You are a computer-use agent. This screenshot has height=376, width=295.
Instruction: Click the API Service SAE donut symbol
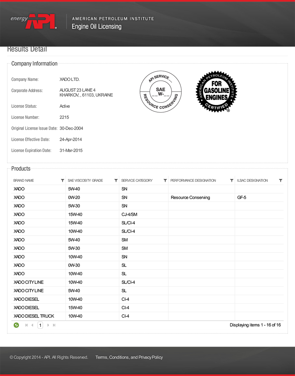(161, 91)
